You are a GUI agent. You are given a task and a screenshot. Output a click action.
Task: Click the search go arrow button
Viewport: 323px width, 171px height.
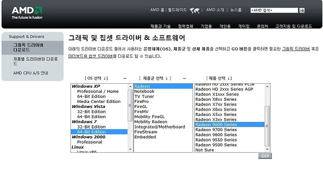[302, 10]
